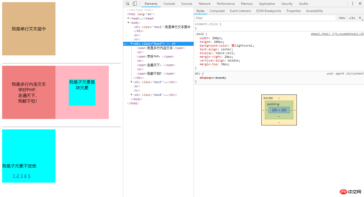Select the Styles sub-tab

pyautogui.click(x=200, y=11)
